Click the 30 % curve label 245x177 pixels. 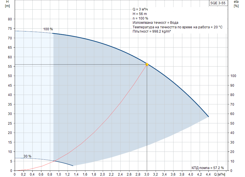pos(27,156)
